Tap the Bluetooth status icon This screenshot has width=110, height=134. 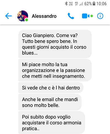point(66,4)
